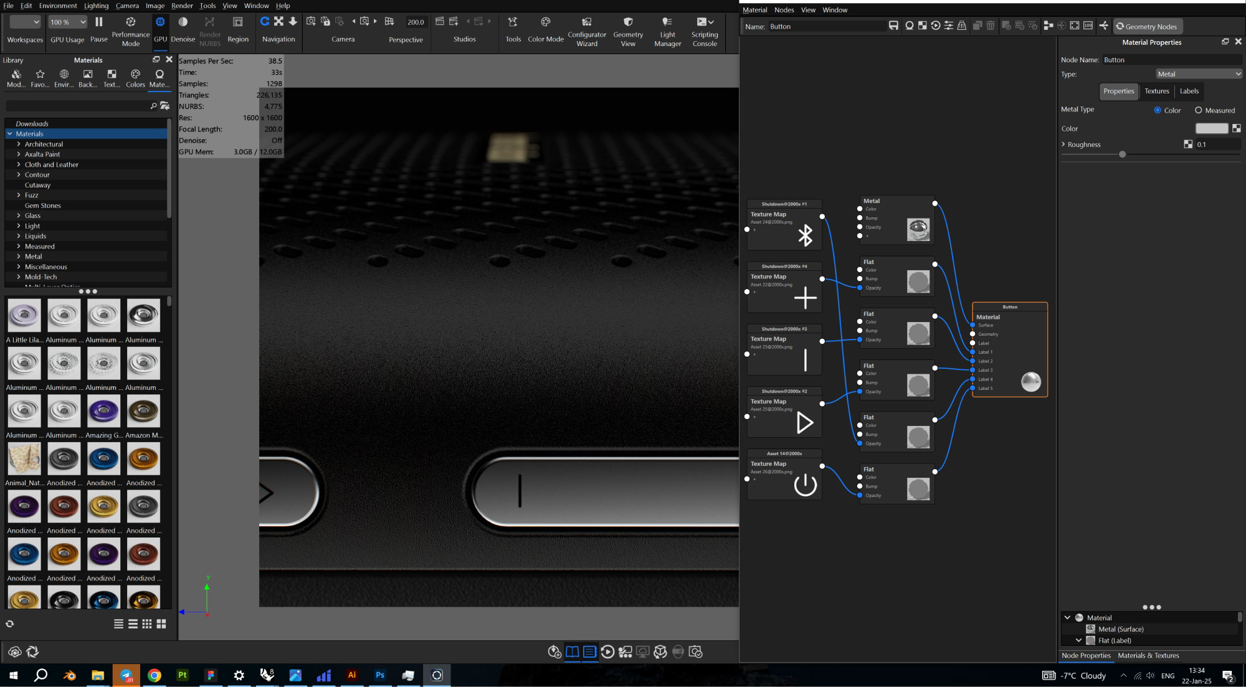This screenshot has width=1246, height=687.
Task: Click the Geometry Nodes button
Action: (x=1147, y=26)
